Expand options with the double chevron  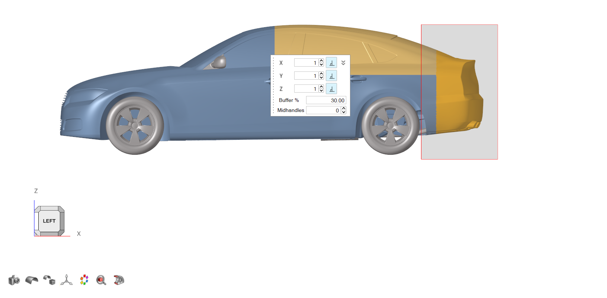(343, 63)
